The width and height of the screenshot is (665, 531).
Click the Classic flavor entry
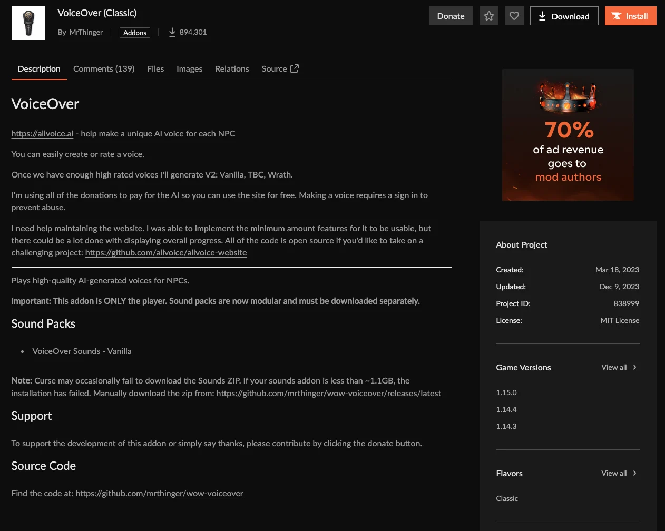click(x=507, y=498)
